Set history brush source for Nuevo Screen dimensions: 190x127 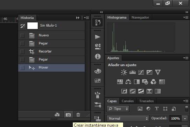(22, 35)
